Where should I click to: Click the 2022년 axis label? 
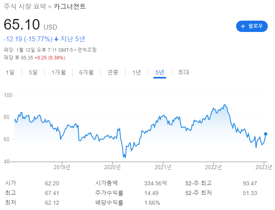(213, 167)
